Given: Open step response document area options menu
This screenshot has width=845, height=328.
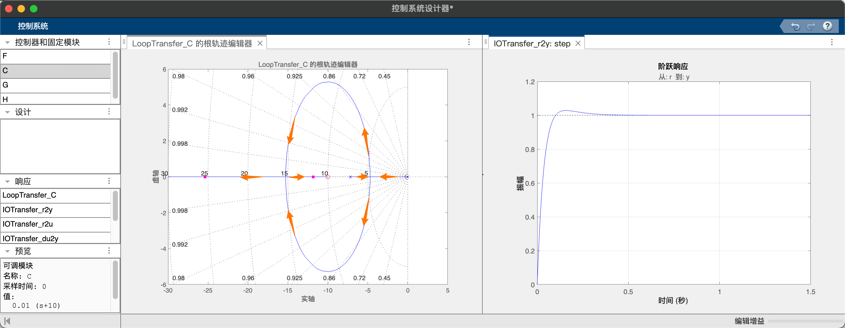Looking at the screenshot, I should [832, 42].
